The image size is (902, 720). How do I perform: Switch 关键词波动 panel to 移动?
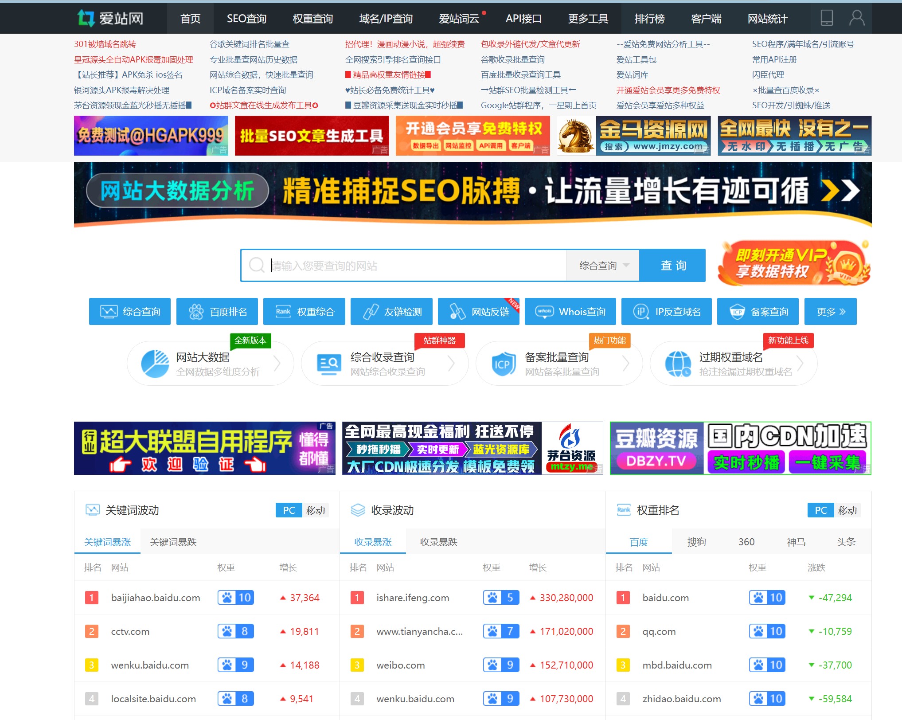tap(316, 510)
